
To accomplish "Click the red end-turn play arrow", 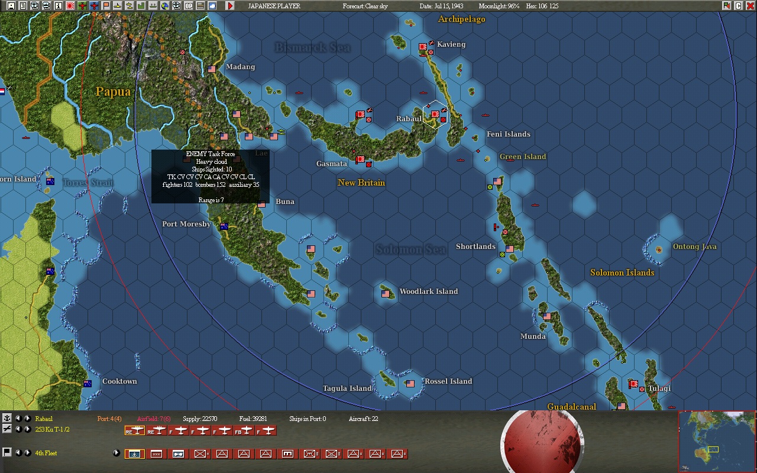I will tap(230, 6).
